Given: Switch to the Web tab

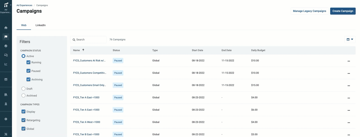Looking at the screenshot, I should point(24,25).
